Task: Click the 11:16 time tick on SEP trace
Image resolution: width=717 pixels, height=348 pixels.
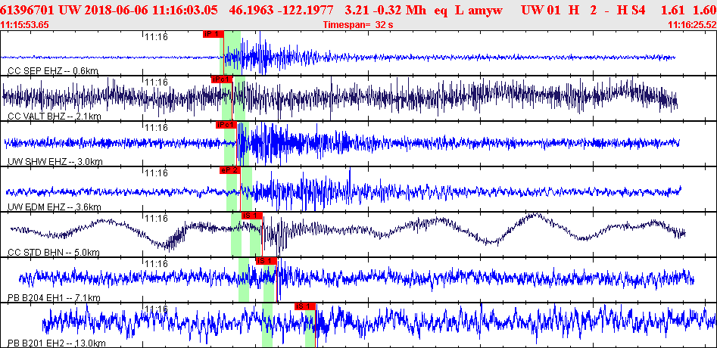Action: point(156,36)
